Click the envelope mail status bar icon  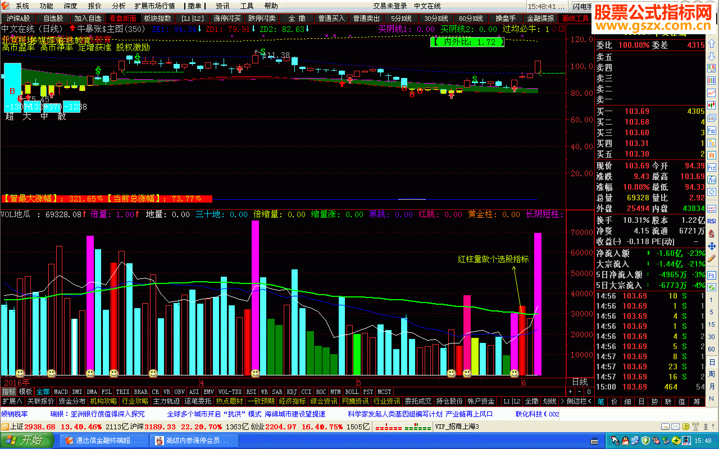[x=675, y=427]
